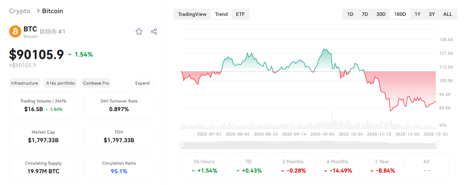Add Bitcoin to favorites with star icon
This screenshot has height=185, width=469.
[139, 32]
